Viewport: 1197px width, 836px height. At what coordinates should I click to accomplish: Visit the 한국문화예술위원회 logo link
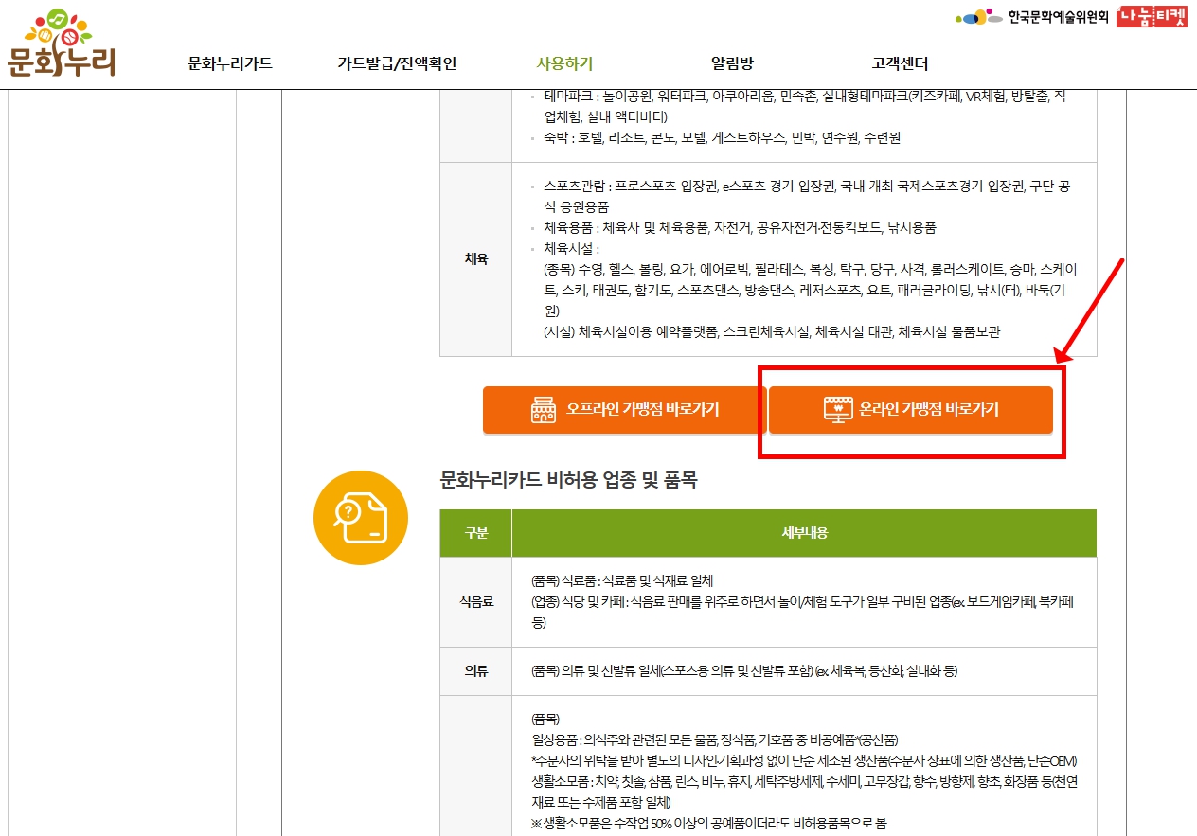[1031, 17]
